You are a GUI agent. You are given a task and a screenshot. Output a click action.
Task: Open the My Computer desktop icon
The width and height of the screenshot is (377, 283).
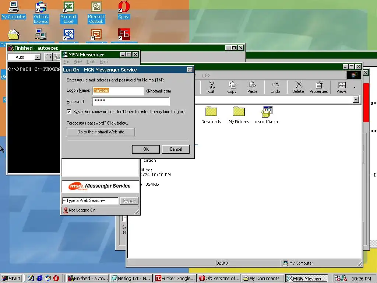(x=14, y=10)
